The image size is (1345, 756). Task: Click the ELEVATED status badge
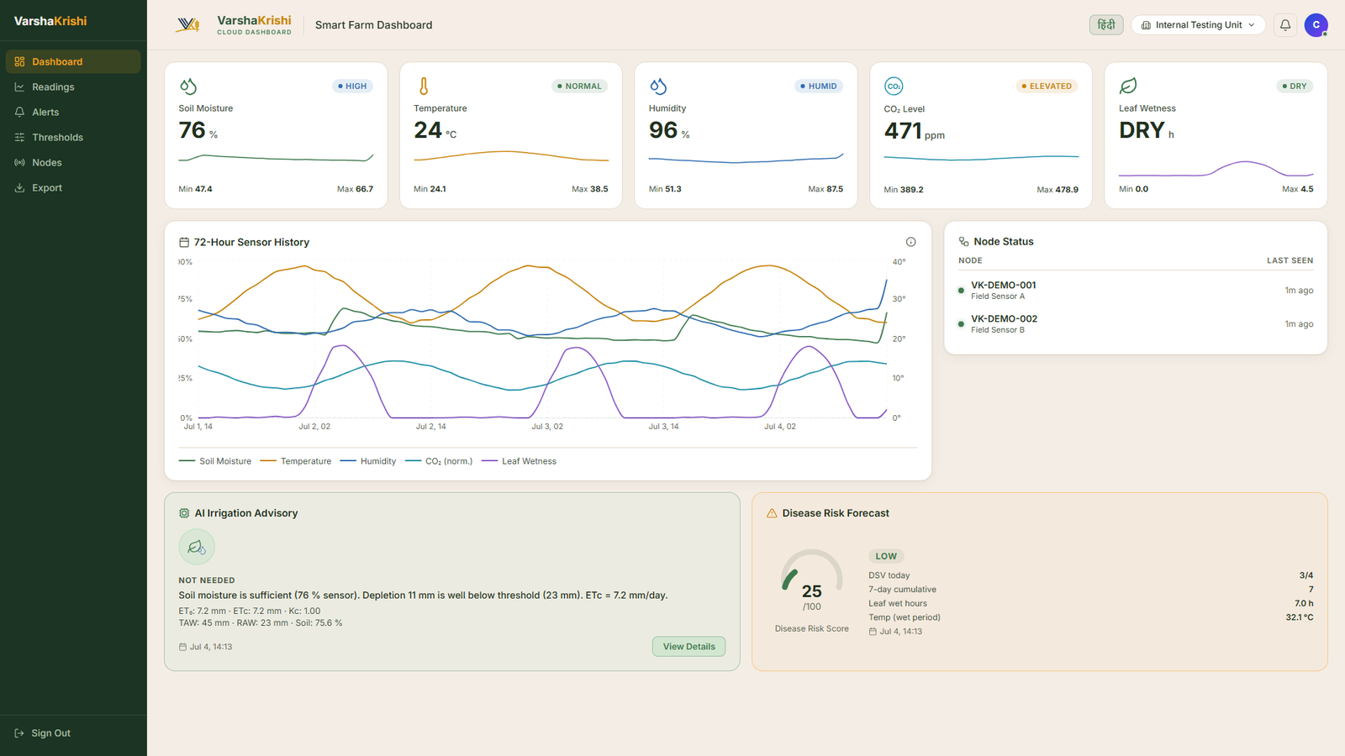click(x=1047, y=86)
